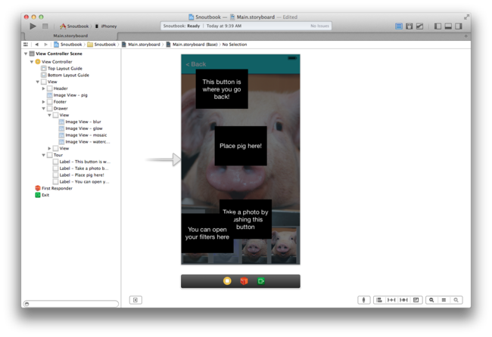Toggle the Utilities right panel
492x337 pixels.
click(459, 26)
